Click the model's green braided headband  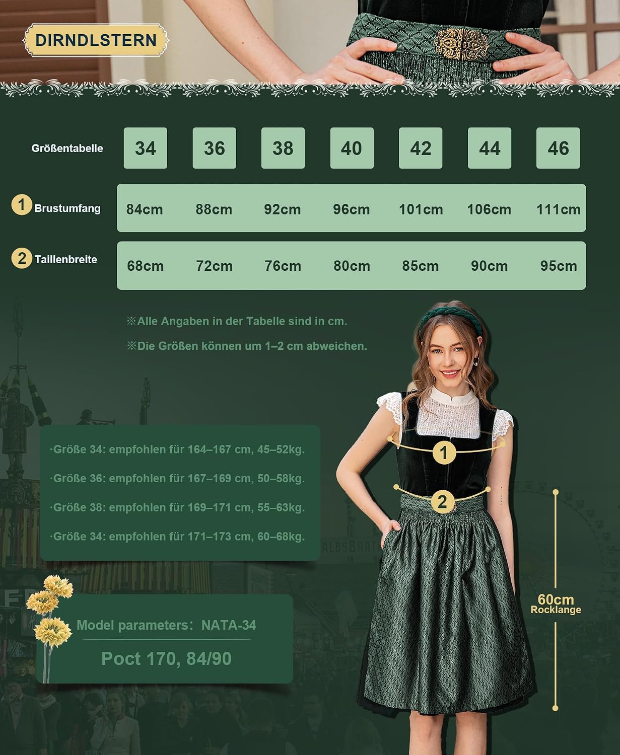click(451, 319)
